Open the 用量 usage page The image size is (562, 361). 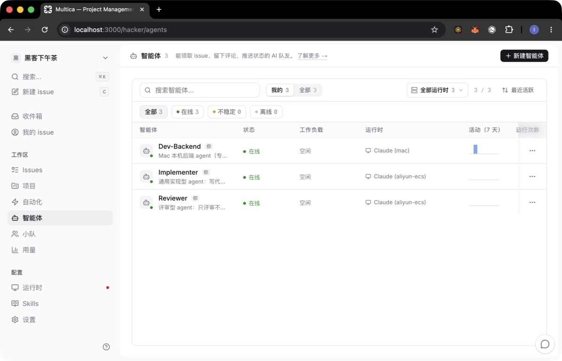pos(60,250)
